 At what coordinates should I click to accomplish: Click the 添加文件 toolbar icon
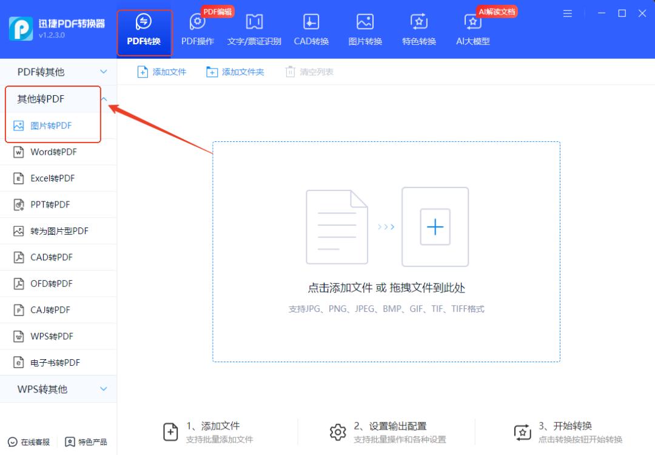[143, 72]
